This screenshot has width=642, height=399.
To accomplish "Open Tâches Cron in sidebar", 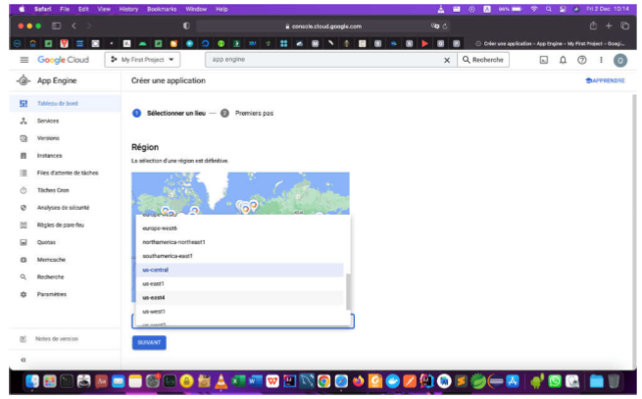I will click(53, 190).
